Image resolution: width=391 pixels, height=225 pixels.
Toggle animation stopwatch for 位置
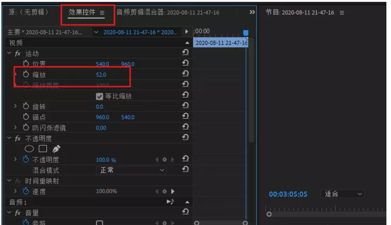(26, 63)
